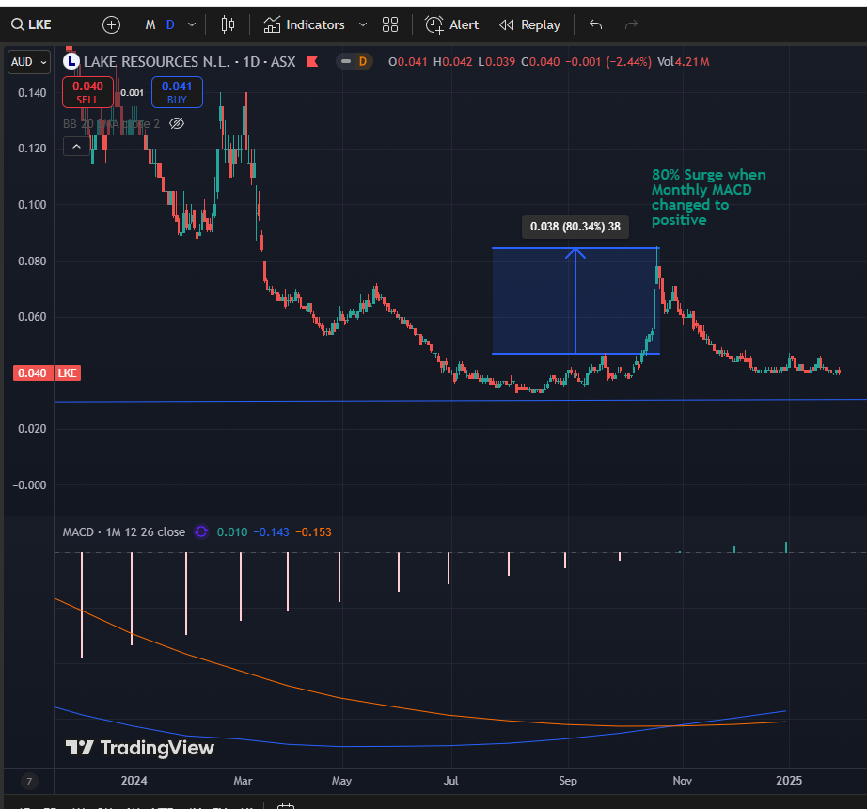Click the 0.001 spread value

(x=133, y=93)
